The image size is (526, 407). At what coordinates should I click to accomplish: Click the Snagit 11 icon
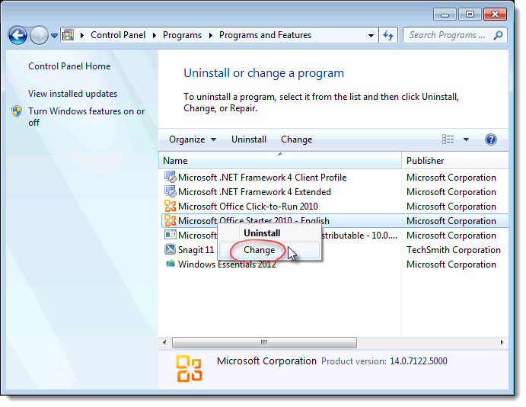click(x=170, y=249)
